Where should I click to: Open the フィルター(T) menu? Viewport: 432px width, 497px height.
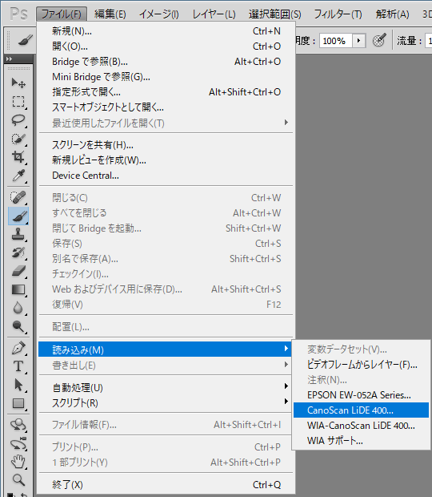[x=338, y=14]
